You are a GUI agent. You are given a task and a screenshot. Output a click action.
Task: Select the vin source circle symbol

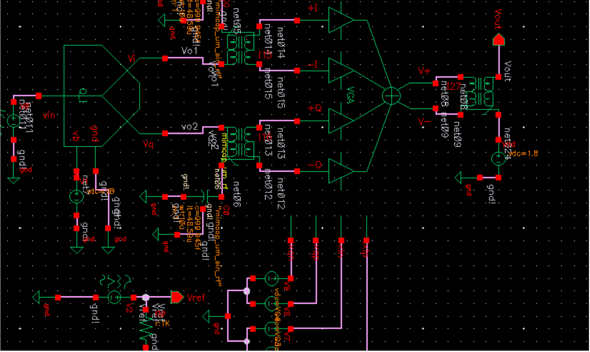pyautogui.click(x=14, y=121)
